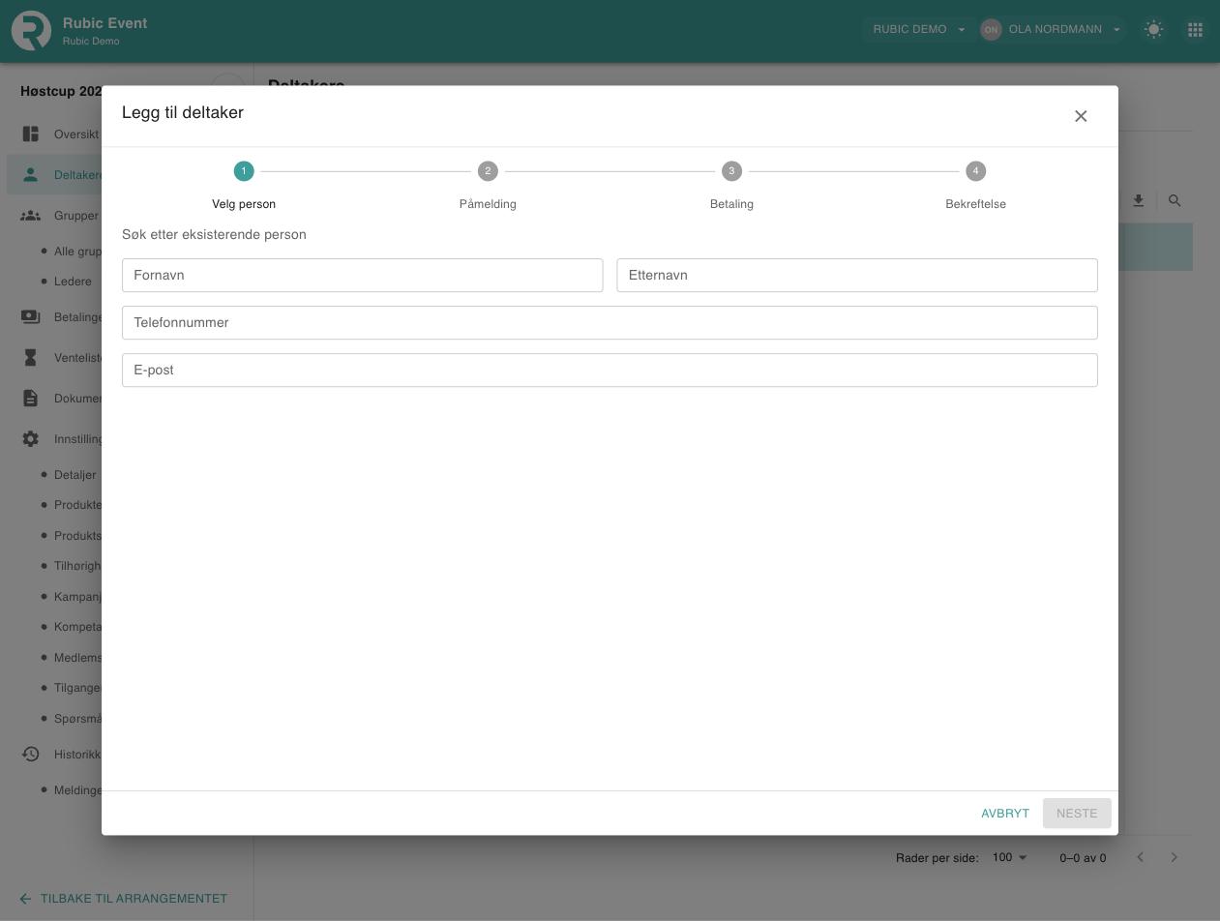Click the NESTE button
The width and height of the screenshot is (1220, 921).
tap(1077, 814)
